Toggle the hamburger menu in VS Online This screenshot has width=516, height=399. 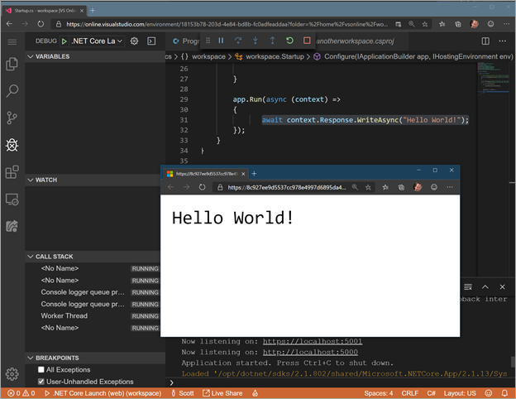coord(12,41)
